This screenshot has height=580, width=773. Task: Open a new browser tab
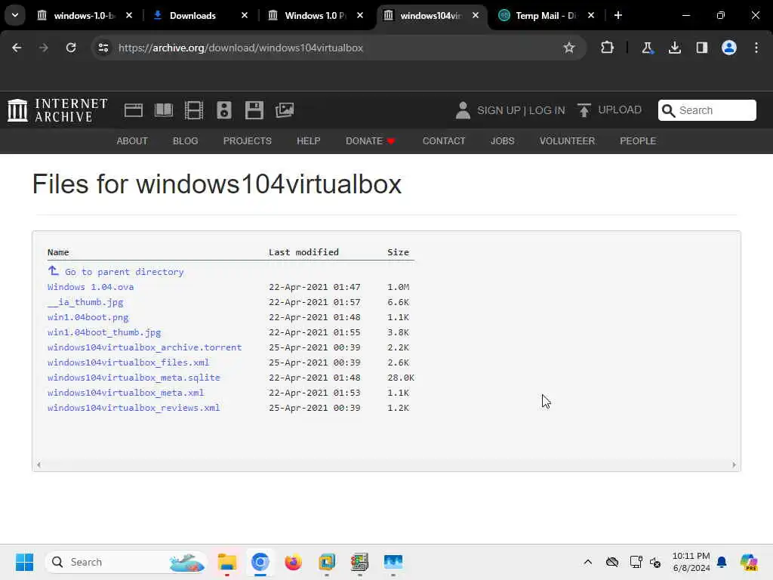click(618, 15)
